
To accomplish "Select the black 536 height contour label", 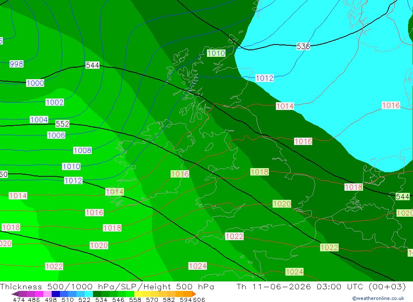I will click(303, 47).
